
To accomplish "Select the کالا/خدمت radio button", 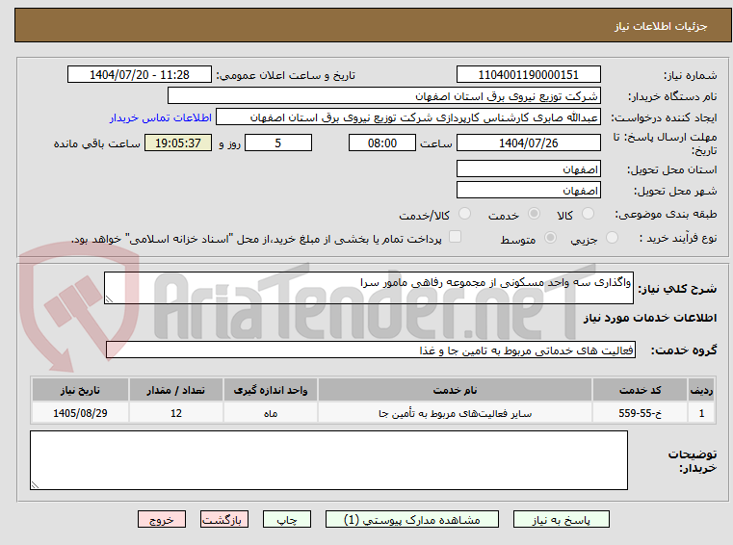I will [464, 214].
